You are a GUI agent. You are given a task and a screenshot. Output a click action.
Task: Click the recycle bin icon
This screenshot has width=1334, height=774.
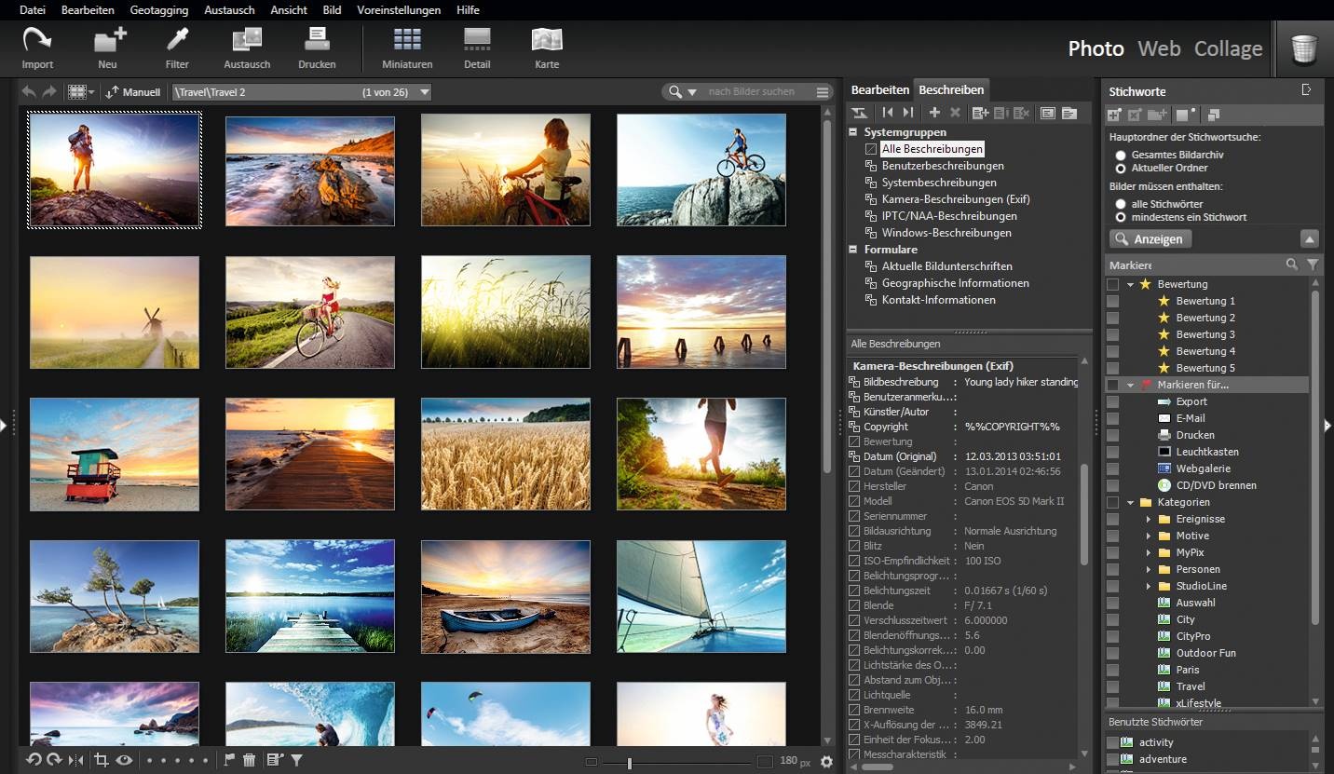coord(1304,48)
